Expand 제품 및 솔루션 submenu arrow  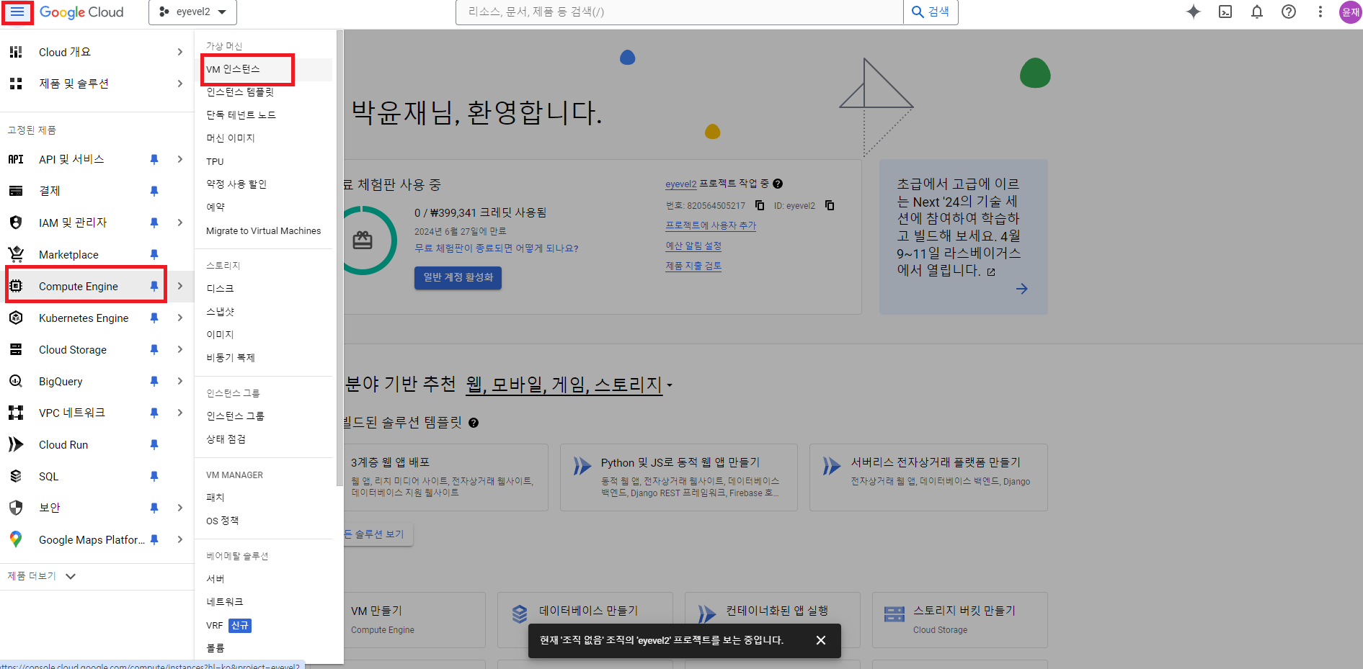tap(180, 84)
